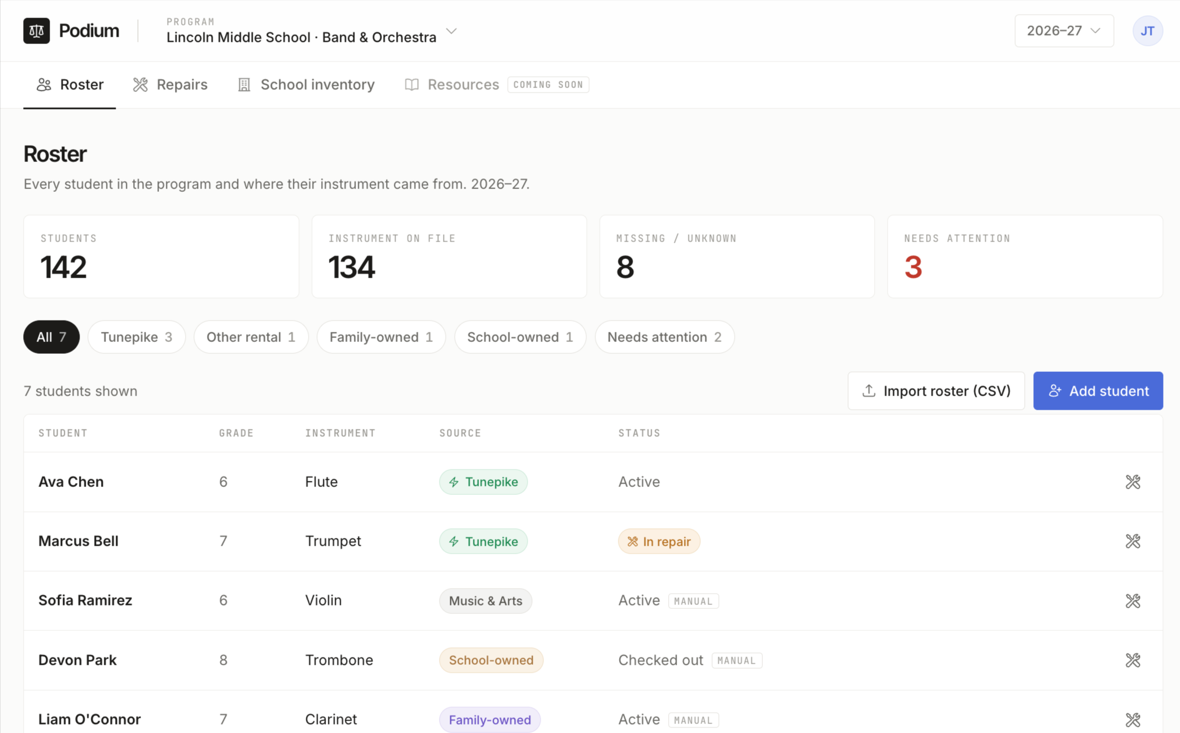Image resolution: width=1180 pixels, height=733 pixels.
Task: Click the In repair status badge
Action: [x=659, y=541]
